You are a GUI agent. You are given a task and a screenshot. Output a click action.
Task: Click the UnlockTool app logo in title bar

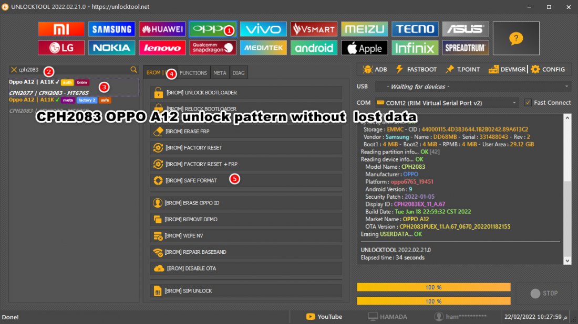[x=5, y=7]
